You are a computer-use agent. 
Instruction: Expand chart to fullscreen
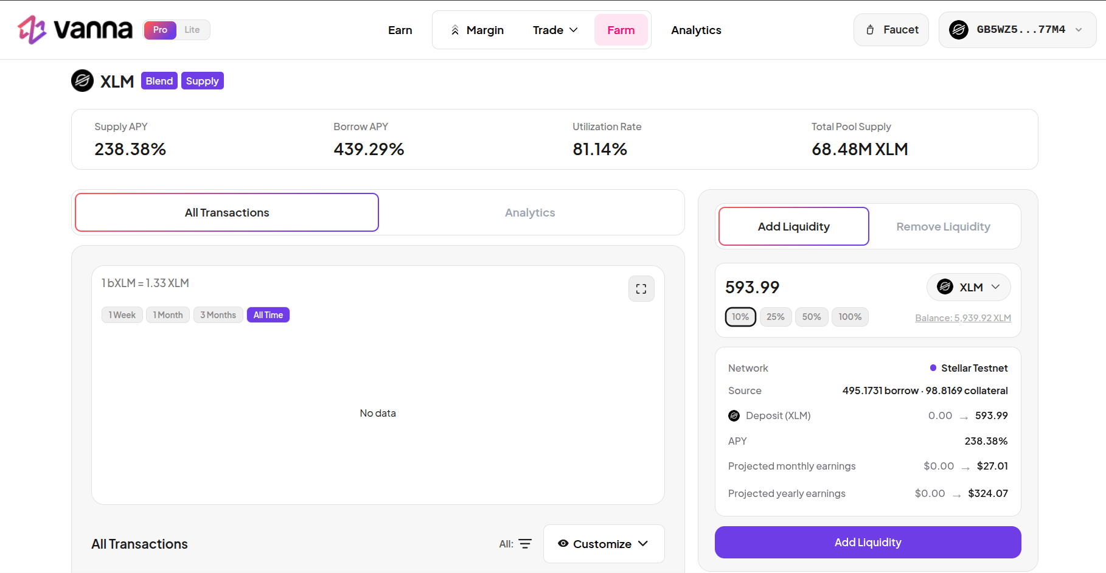641,289
